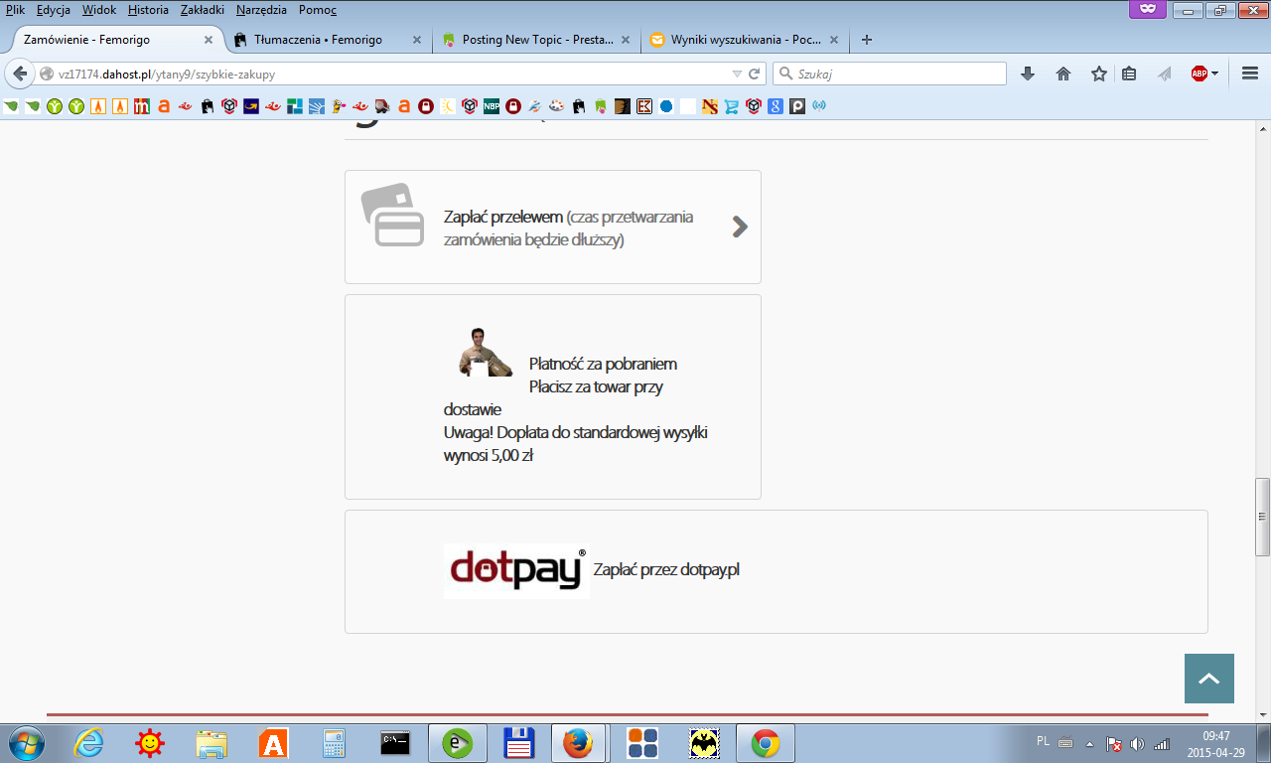Open URL history dropdown in address bar

coord(737,74)
